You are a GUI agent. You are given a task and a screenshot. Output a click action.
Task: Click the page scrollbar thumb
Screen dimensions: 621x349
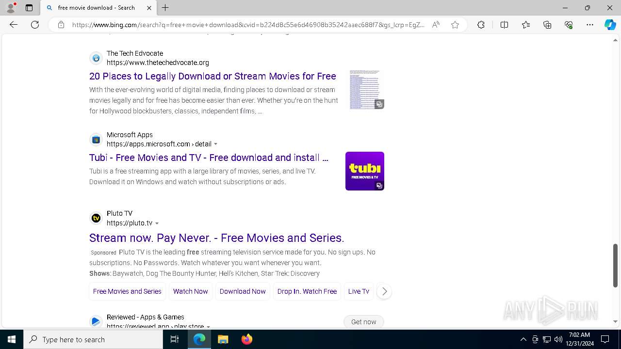click(x=615, y=265)
